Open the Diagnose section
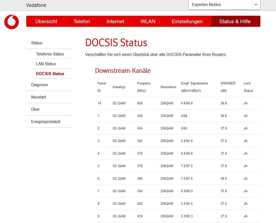 (x=39, y=85)
